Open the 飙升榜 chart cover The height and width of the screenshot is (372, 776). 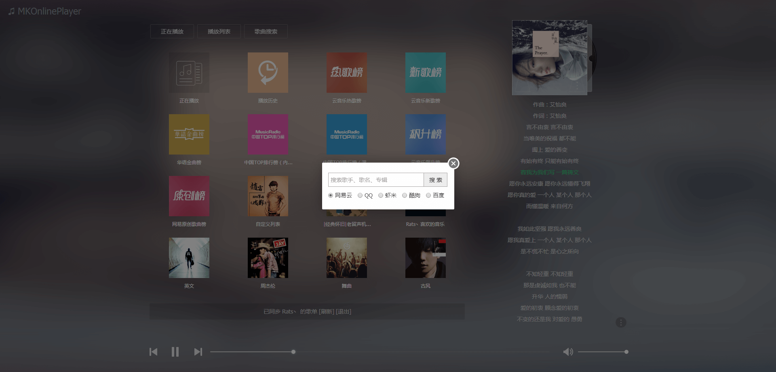click(426, 134)
